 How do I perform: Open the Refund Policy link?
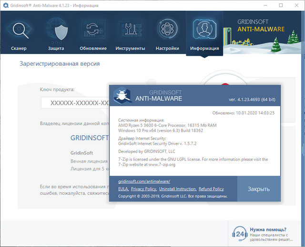click(x=211, y=189)
